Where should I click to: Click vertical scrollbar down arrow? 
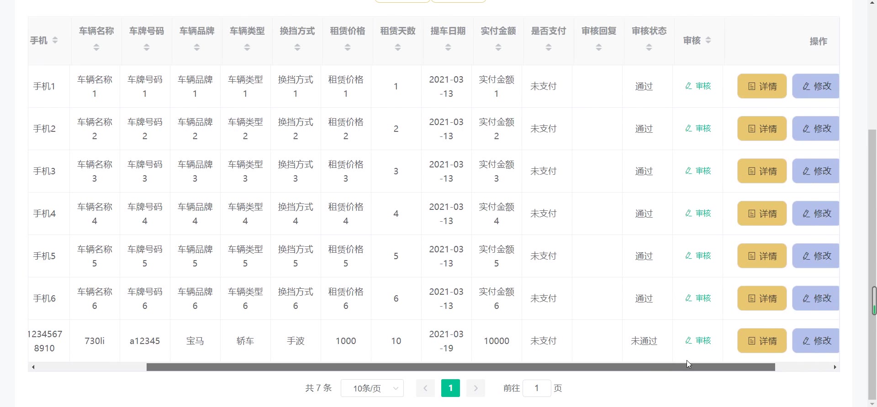click(872, 403)
